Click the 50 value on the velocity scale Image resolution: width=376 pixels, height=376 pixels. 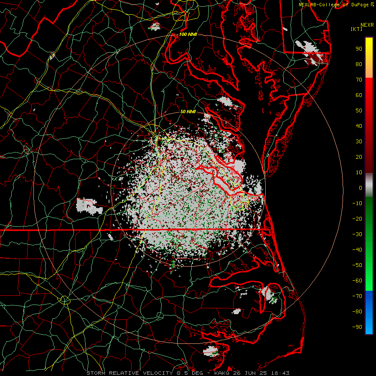coord(359,111)
